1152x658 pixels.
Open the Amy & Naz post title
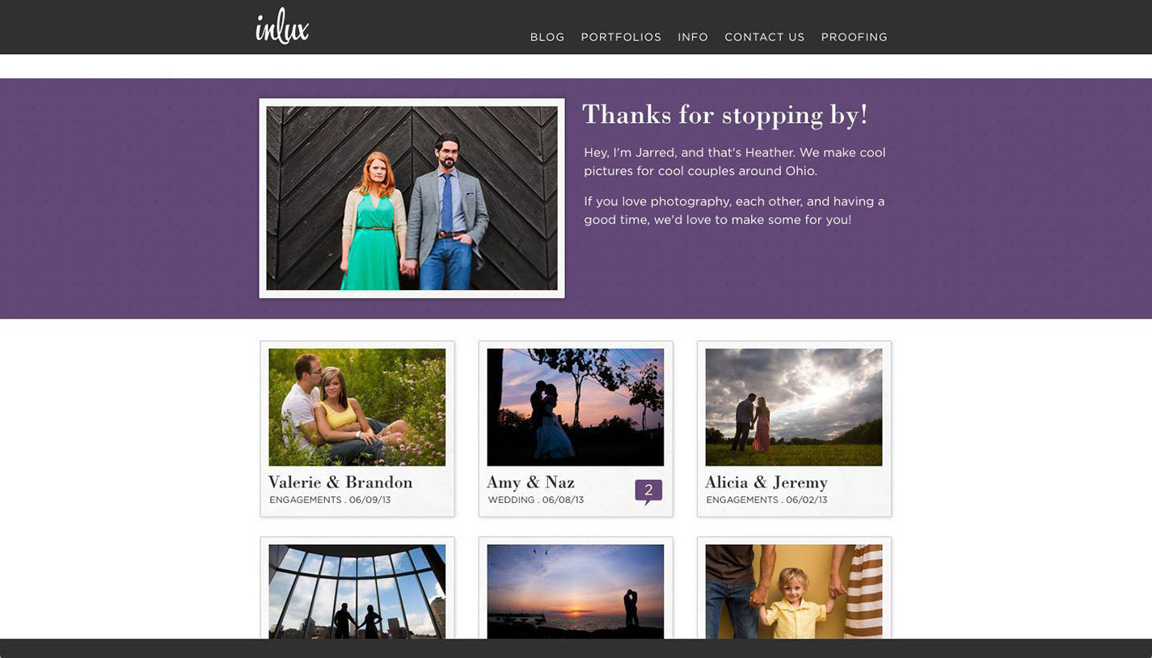(x=530, y=483)
